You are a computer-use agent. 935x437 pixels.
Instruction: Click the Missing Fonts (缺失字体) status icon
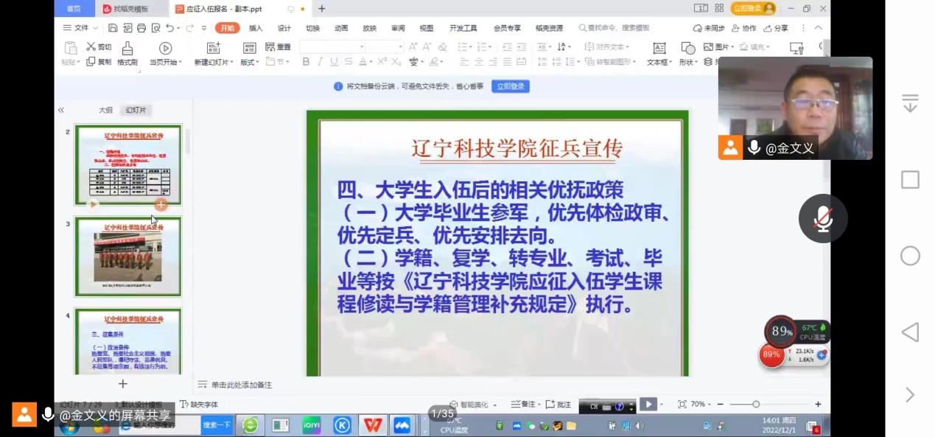pyautogui.click(x=184, y=405)
